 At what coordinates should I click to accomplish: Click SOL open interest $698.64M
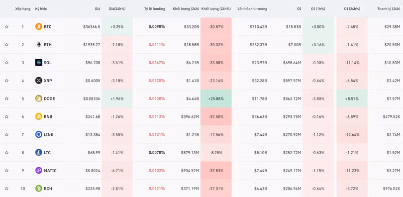[292, 63]
